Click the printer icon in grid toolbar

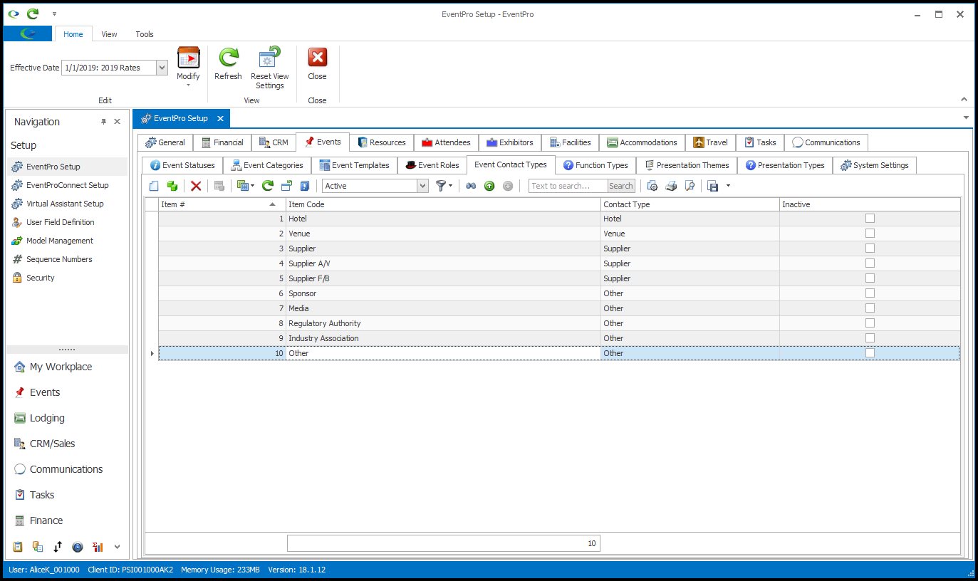point(671,186)
